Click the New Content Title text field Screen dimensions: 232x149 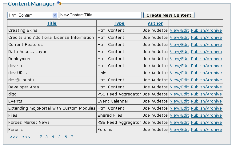tap(100, 15)
